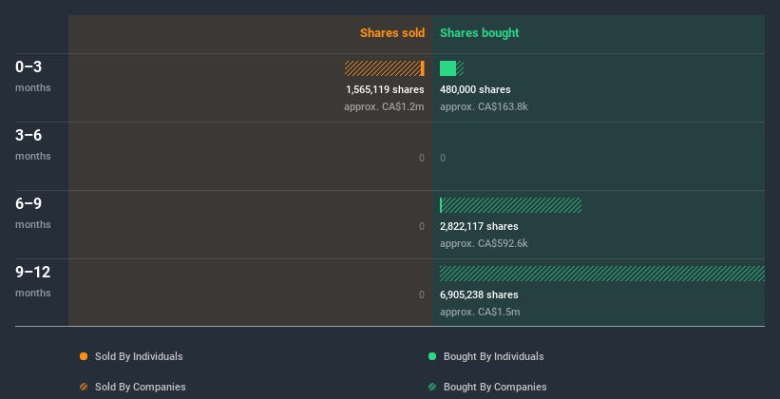Click the green Bought By Individuals legend dot
The image size is (780, 399).
click(432, 356)
